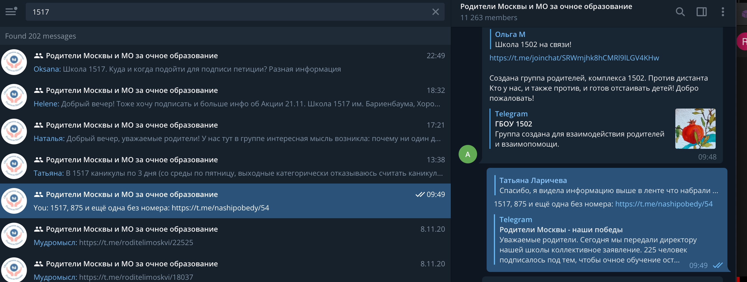Image resolution: width=747 pixels, height=282 pixels.
Task: Select your own message result at 09:49
Action: 225,201
